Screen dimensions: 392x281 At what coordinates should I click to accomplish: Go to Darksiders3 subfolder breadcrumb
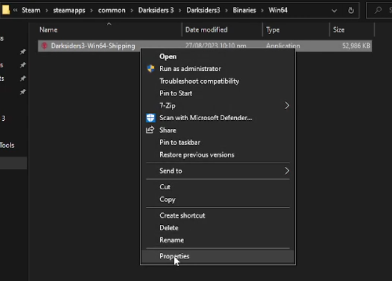[x=203, y=10]
